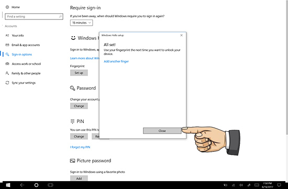Click the Access work or school briefcase icon
The width and height of the screenshot is (288, 189).
7,64
